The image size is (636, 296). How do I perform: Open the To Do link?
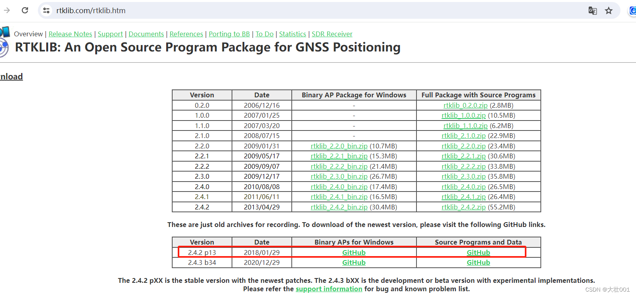click(265, 34)
